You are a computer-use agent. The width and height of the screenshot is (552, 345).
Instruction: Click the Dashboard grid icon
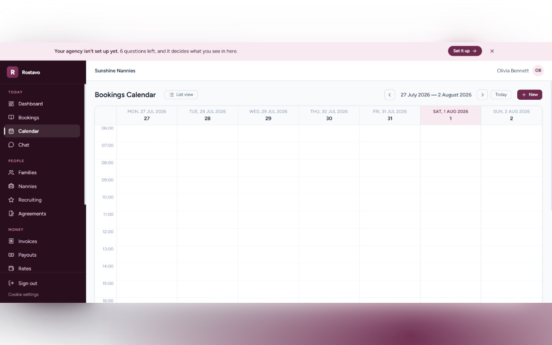coord(11,104)
